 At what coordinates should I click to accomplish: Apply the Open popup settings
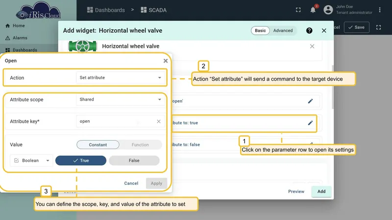(156, 183)
